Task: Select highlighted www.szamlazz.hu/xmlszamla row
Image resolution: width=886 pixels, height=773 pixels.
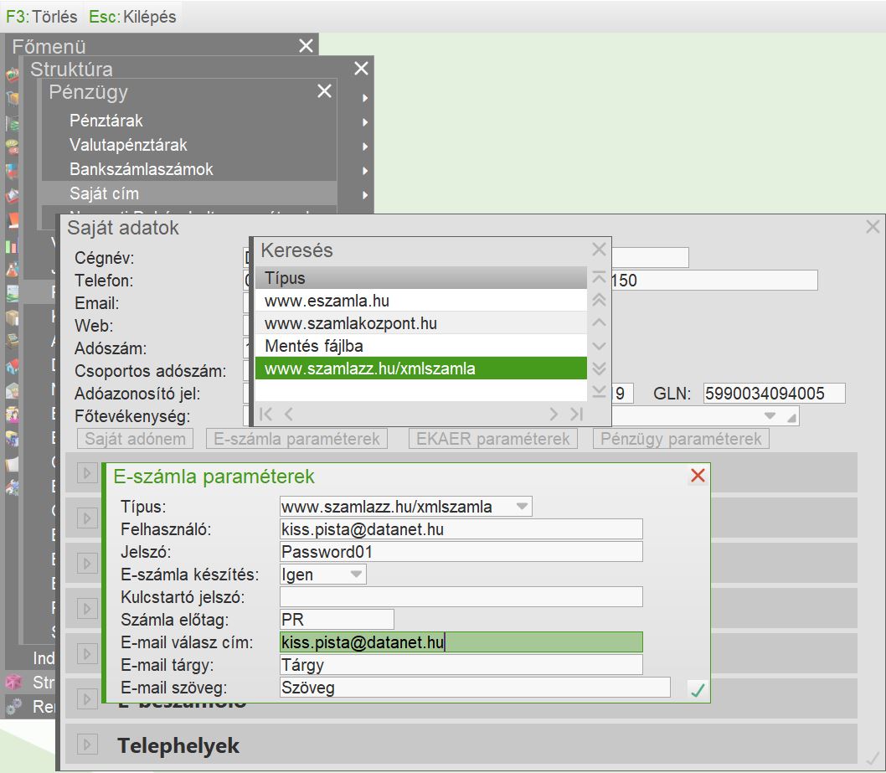Action: tap(421, 368)
